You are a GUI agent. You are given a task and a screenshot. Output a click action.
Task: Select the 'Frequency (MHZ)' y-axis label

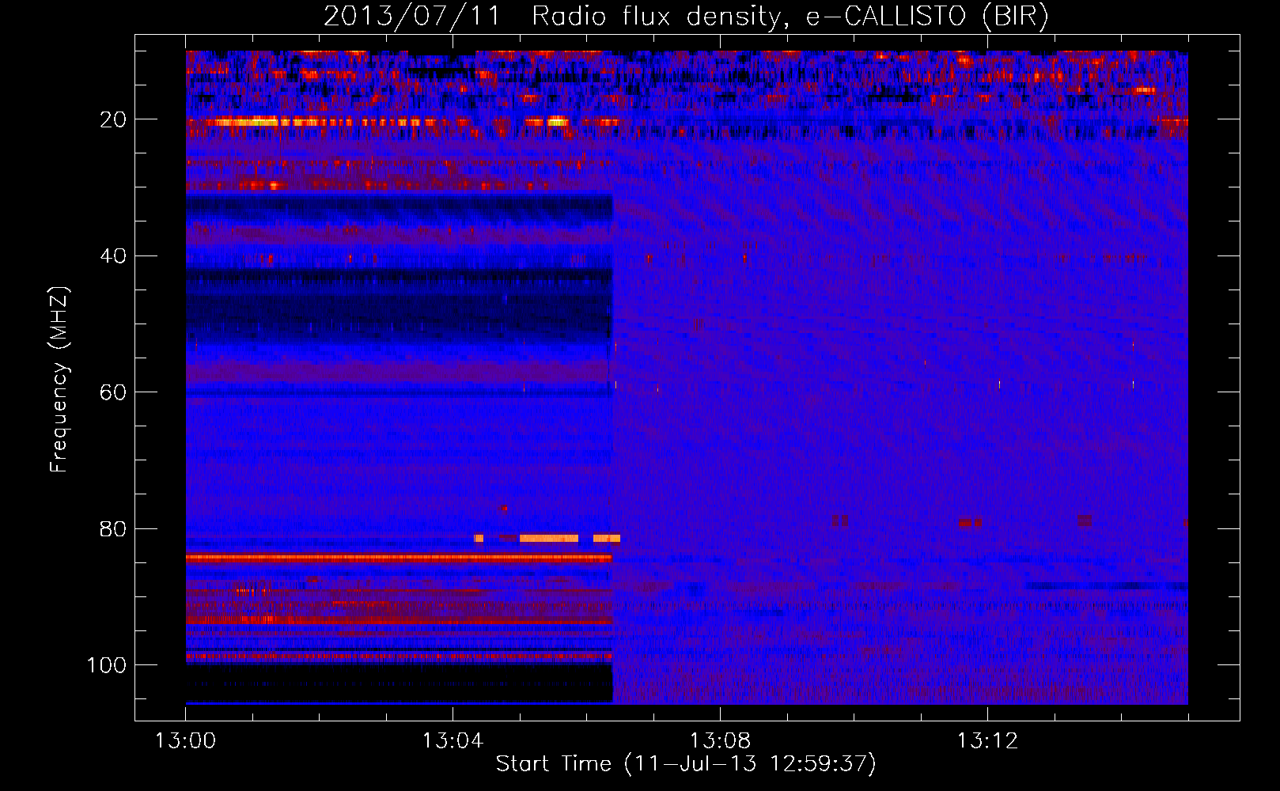pyautogui.click(x=59, y=380)
